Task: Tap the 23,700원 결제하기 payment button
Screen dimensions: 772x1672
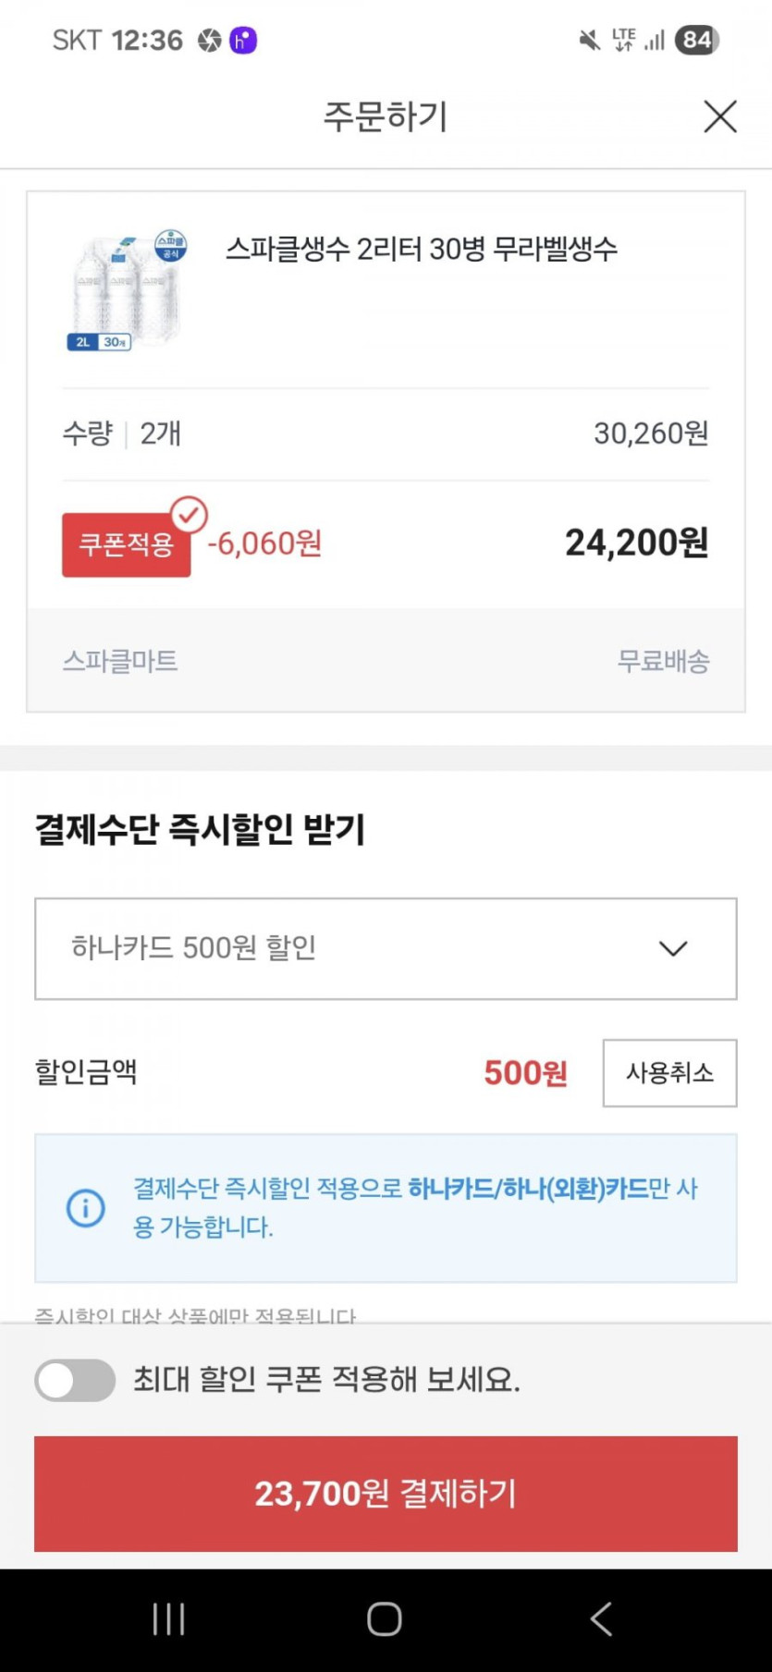Action: pyautogui.click(x=386, y=1494)
